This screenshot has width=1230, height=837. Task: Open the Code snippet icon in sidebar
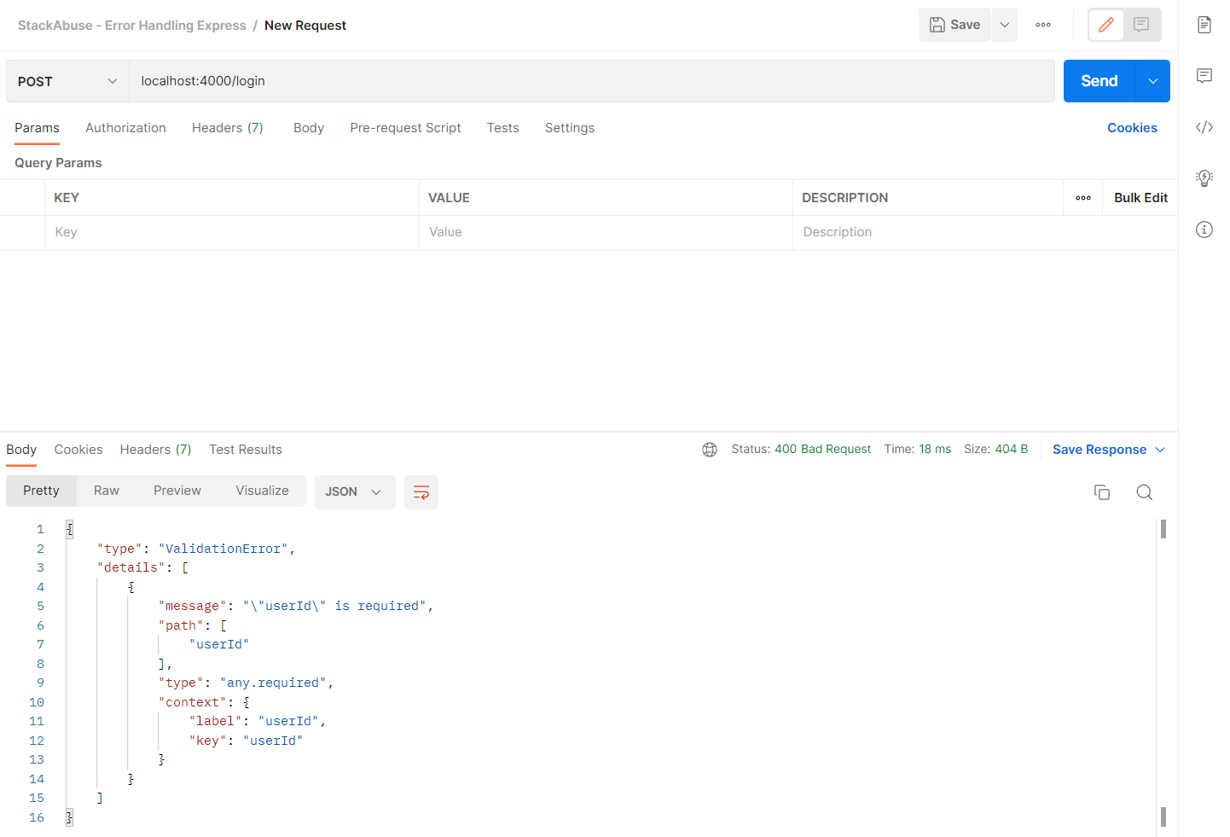click(1204, 127)
